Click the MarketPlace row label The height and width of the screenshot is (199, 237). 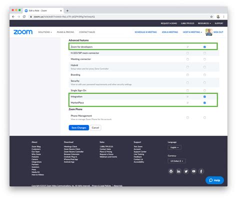click(77, 103)
